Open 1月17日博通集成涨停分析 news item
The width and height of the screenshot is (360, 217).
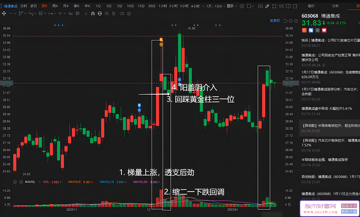click(x=330, y=92)
